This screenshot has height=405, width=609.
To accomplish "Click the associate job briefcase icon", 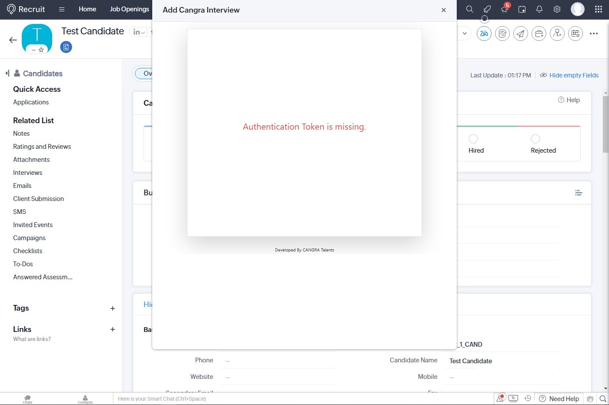I will click(539, 33).
